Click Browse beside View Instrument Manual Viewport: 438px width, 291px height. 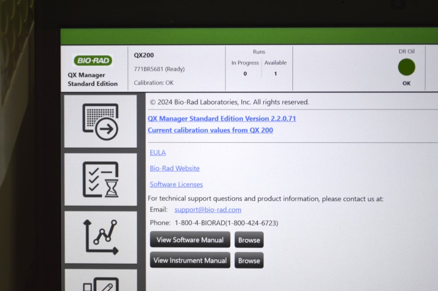249,261
